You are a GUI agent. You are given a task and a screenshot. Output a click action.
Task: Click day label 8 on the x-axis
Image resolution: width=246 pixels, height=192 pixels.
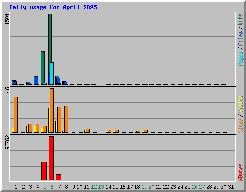66,187
